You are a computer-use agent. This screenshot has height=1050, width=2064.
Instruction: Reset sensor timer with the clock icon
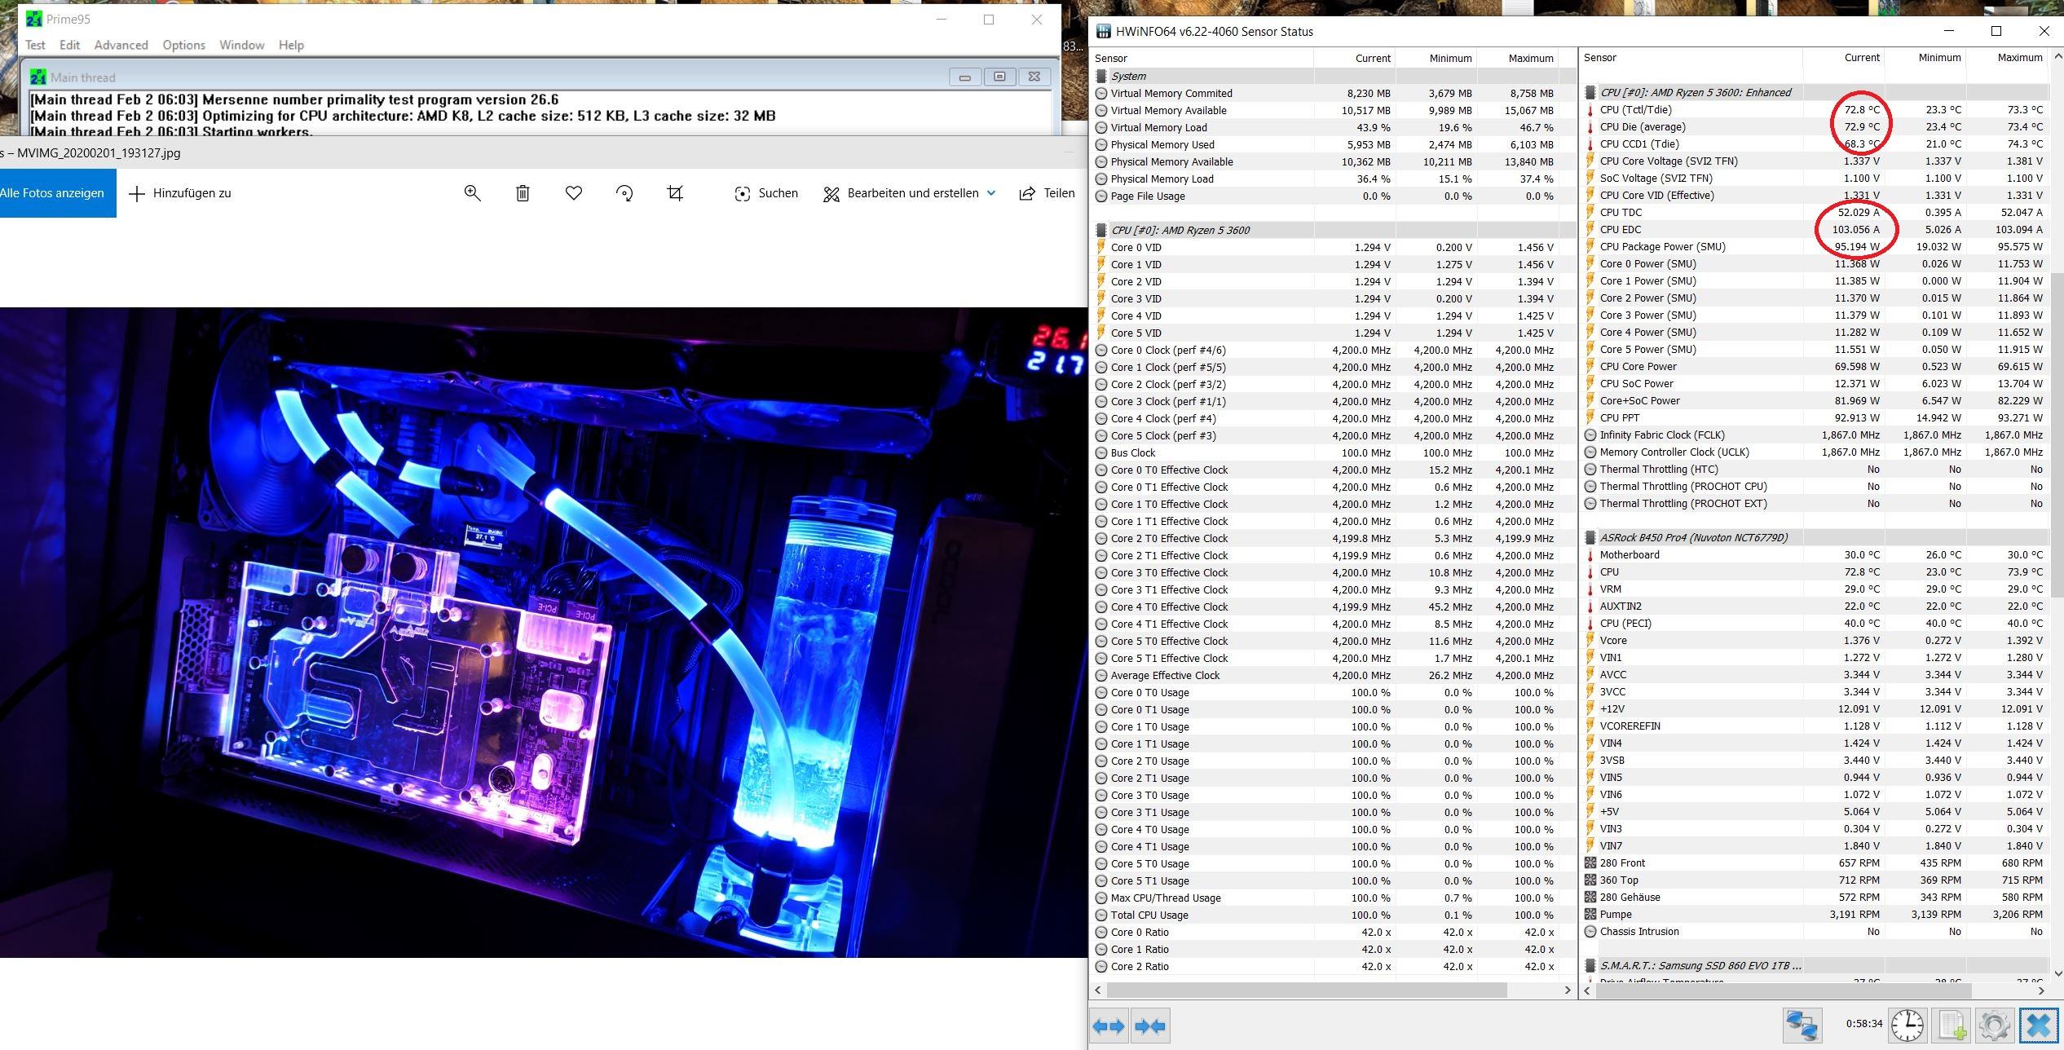[1907, 1025]
